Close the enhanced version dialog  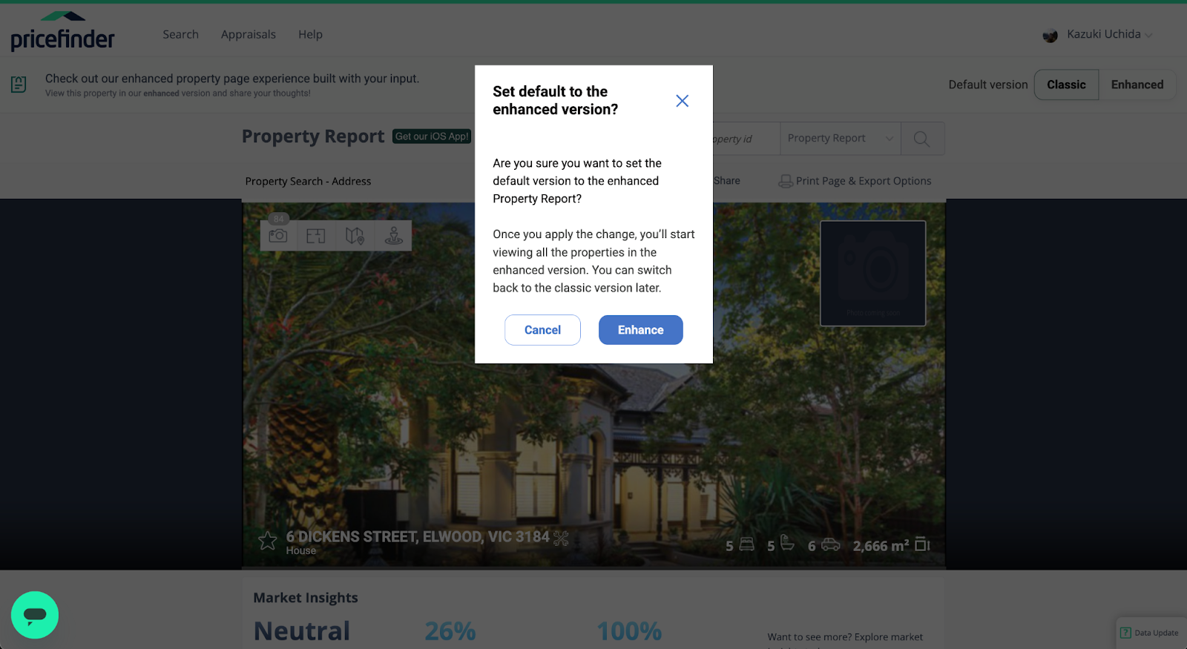683,101
